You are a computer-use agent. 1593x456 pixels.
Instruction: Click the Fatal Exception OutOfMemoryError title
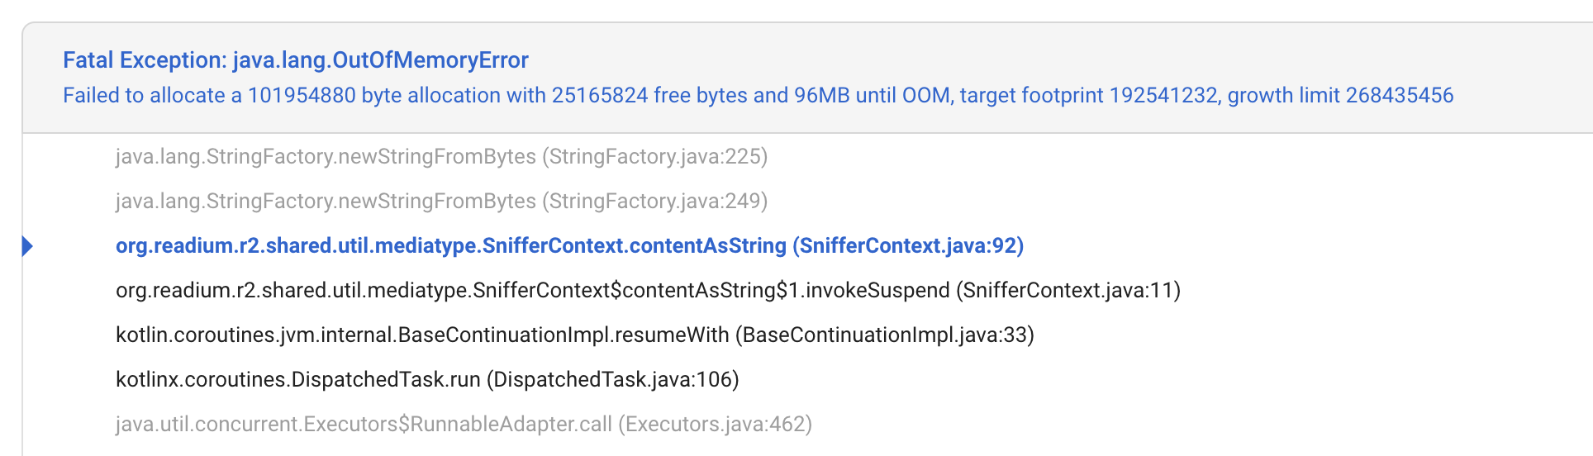click(x=295, y=60)
